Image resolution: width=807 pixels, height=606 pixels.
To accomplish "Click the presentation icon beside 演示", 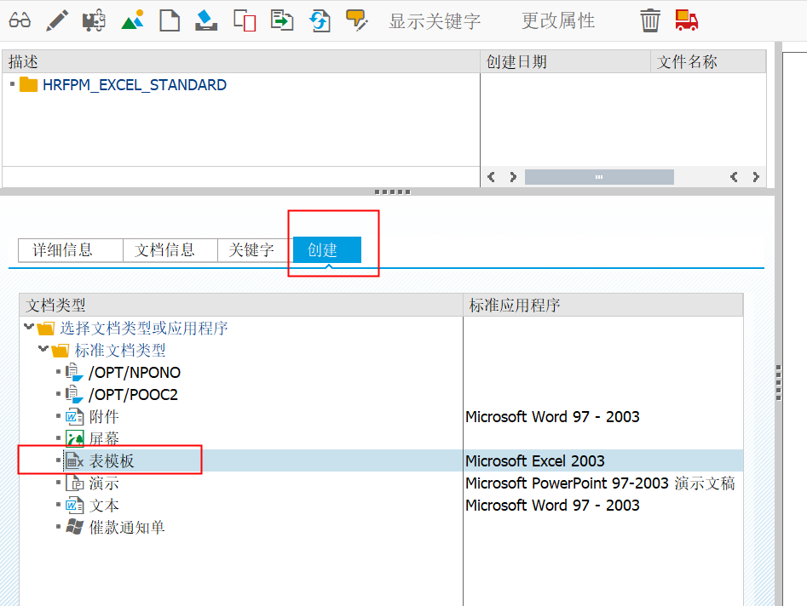I will 74,483.
